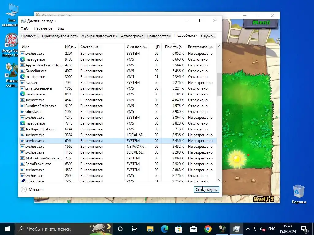This screenshot has width=314, height=235.
Task: Click Task Manager taskbar icon
Action: pos(236,229)
